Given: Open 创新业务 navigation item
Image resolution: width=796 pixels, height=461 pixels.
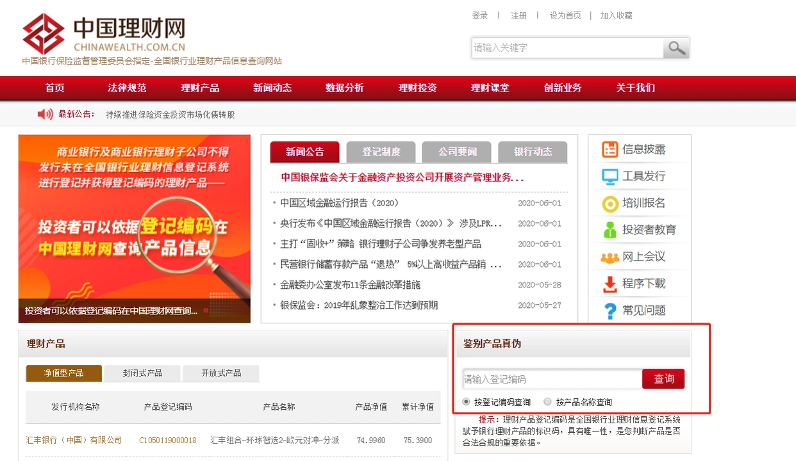Looking at the screenshot, I should click(x=563, y=88).
